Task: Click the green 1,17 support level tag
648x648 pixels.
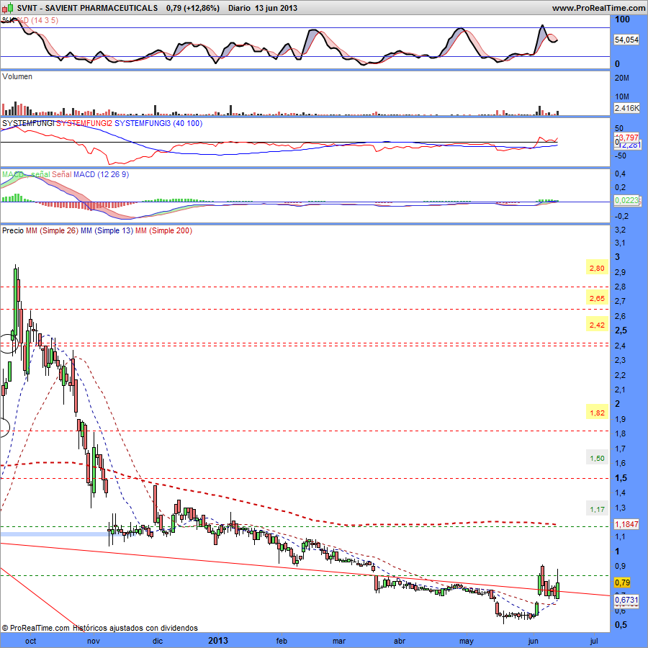Action: click(x=597, y=510)
